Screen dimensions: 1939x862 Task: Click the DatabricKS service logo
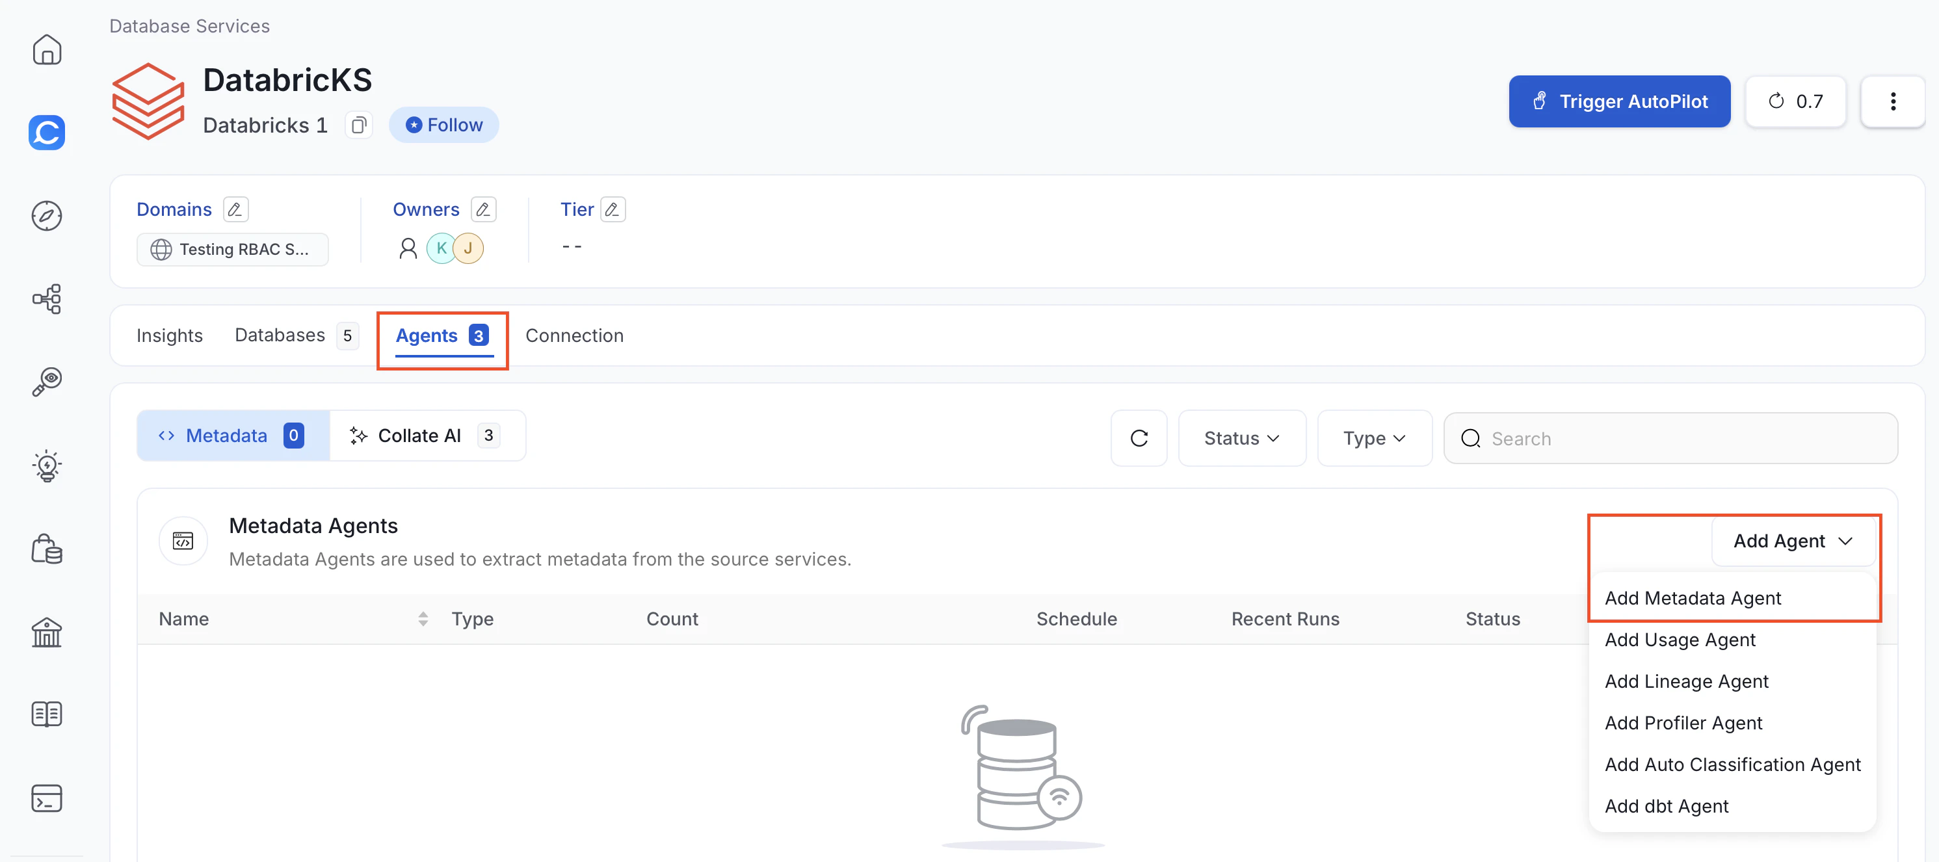click(148, 101)
